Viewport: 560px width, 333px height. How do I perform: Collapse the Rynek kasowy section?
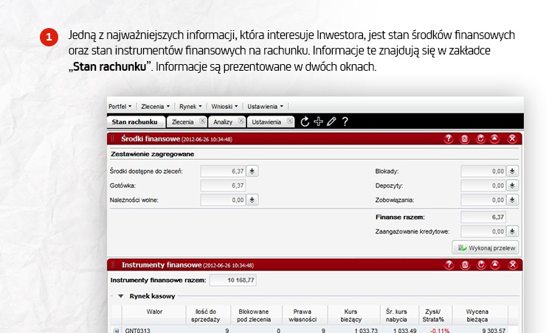point(121,296)
